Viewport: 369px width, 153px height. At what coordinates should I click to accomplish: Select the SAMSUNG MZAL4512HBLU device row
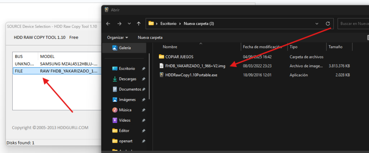click(x=56, y=64)
